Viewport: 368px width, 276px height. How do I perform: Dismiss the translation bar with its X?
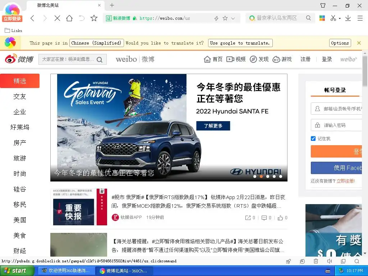tap(359, 43)
